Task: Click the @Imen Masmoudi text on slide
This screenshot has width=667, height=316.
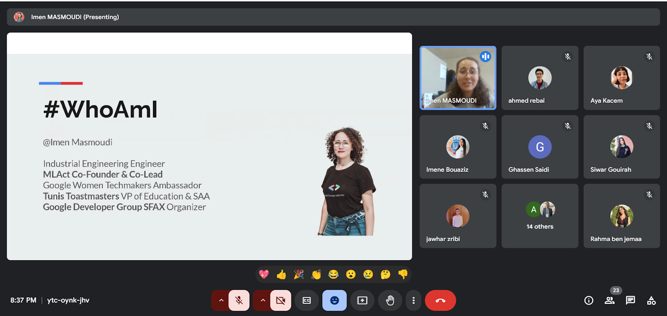Action: tap(78, 142)
